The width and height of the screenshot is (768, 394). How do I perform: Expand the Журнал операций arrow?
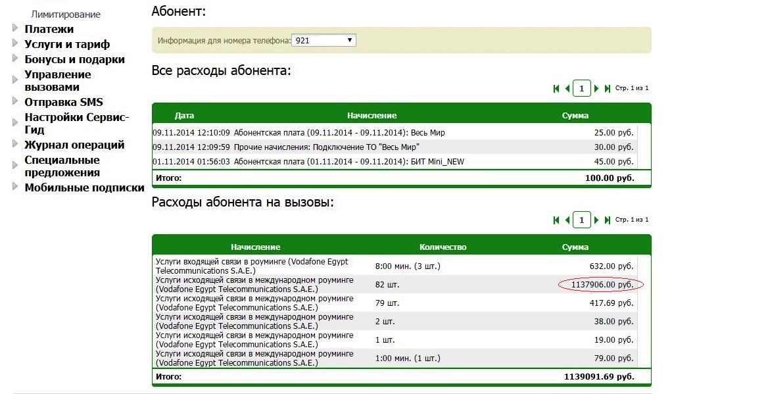[15, 143]
